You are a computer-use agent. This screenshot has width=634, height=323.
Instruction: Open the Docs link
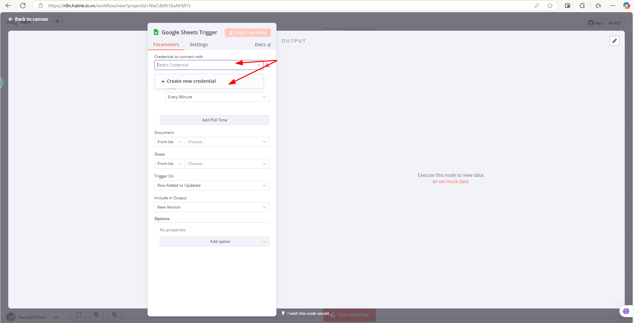263,45
